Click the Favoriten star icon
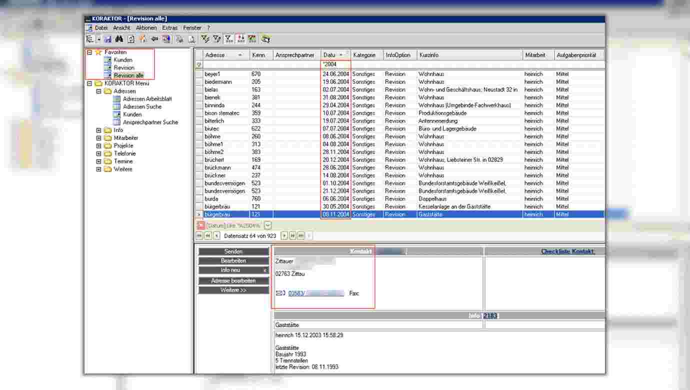Viewport: 690px width, 390px height. [98, 52]
